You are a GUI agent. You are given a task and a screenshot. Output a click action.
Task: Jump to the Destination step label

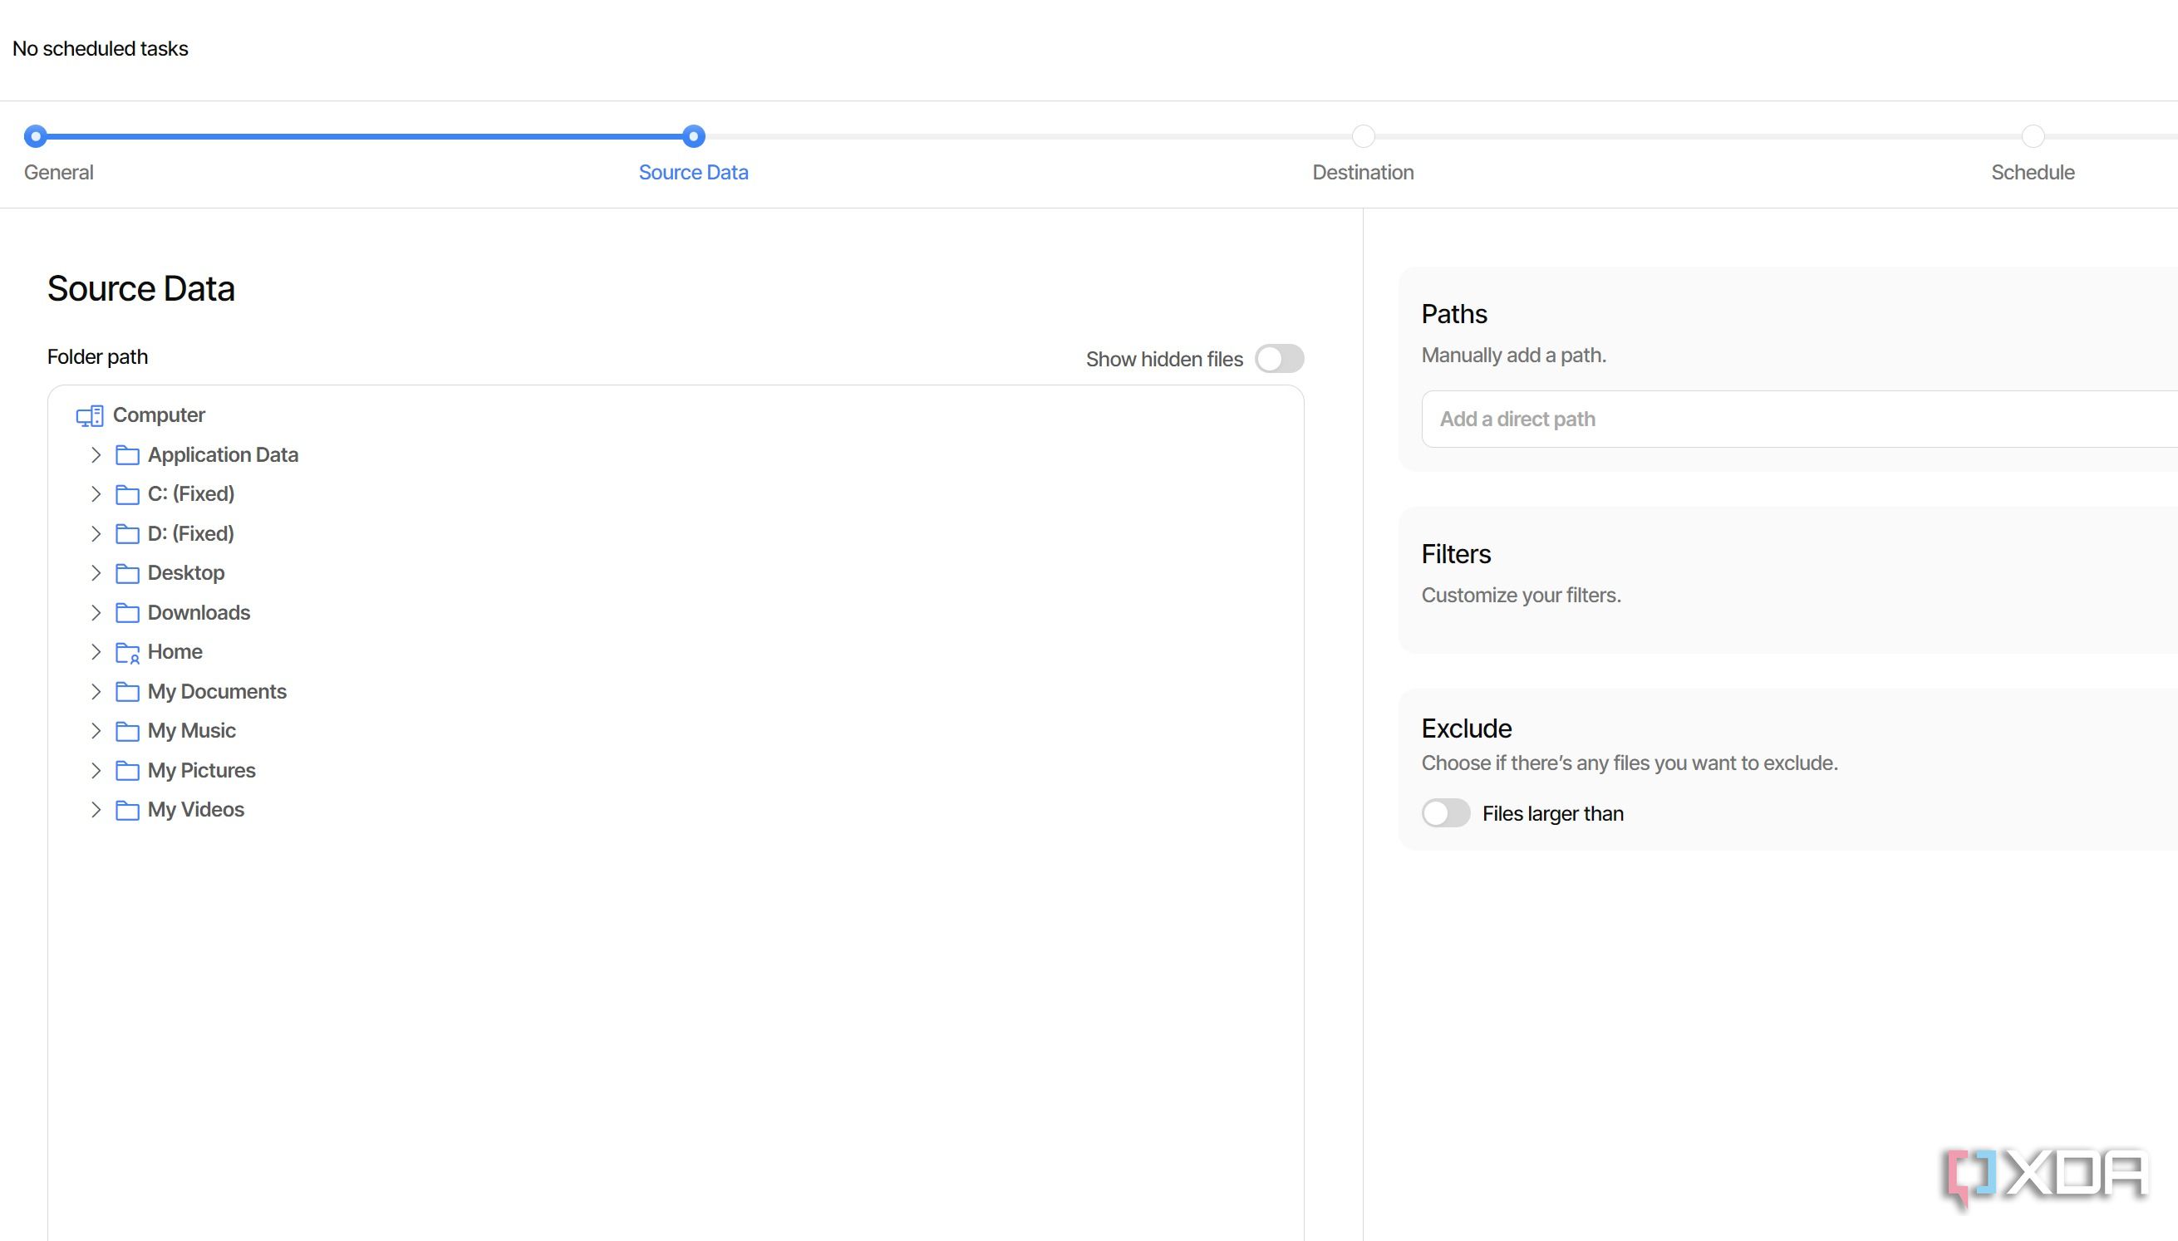tap(1362, 172)
